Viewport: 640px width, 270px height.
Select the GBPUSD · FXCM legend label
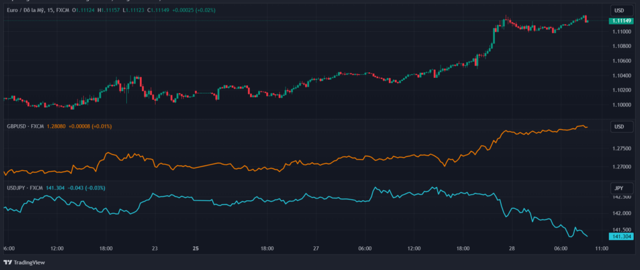click(25, 127)
